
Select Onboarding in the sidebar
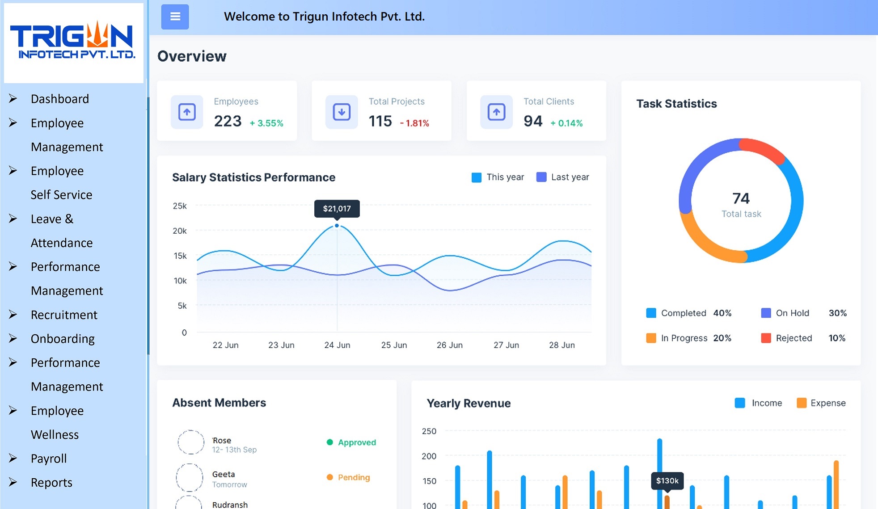pyautogui.click(x=63, y=339)
